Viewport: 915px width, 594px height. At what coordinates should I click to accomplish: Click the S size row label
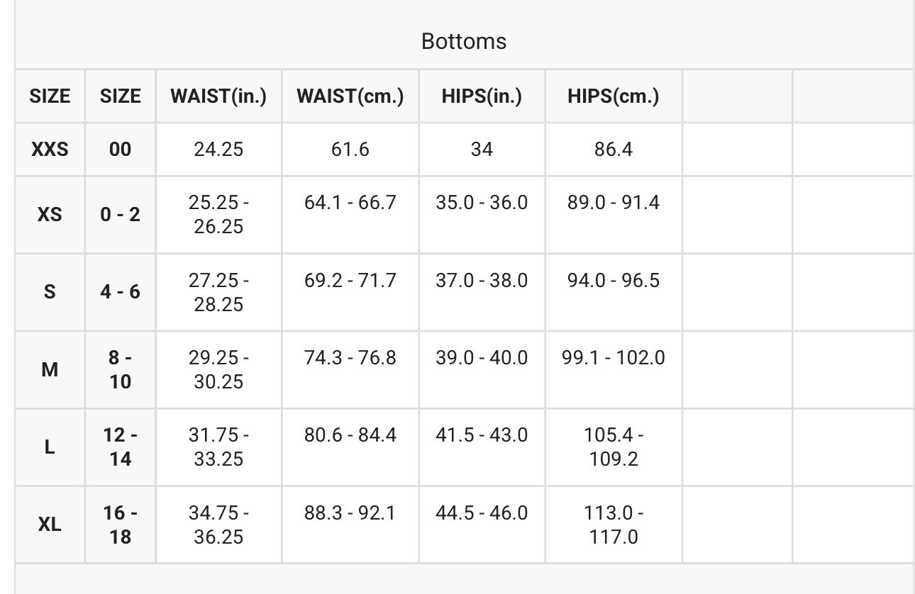pos(50,292)
